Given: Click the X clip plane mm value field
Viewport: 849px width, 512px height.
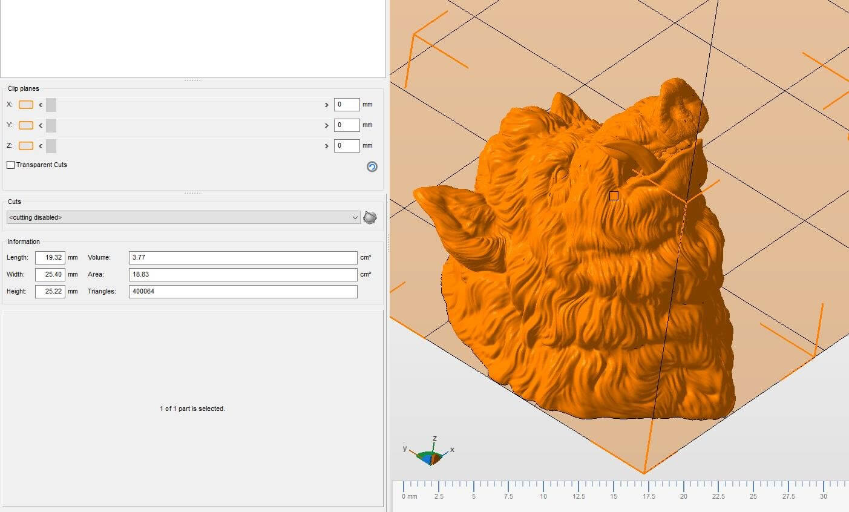Looking at the screenshot, I should click(346, 105).
